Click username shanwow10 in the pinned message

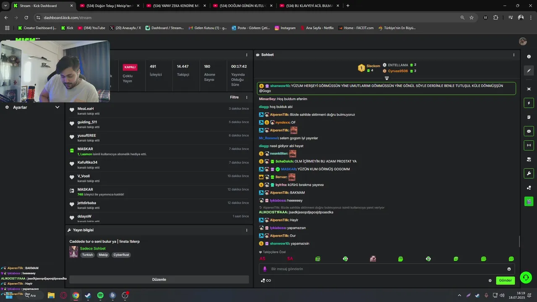click(280, 86)
